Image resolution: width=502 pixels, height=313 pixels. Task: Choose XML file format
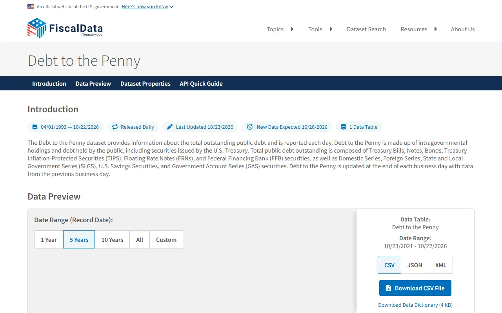pyautogui.click(x=441, y=265)
